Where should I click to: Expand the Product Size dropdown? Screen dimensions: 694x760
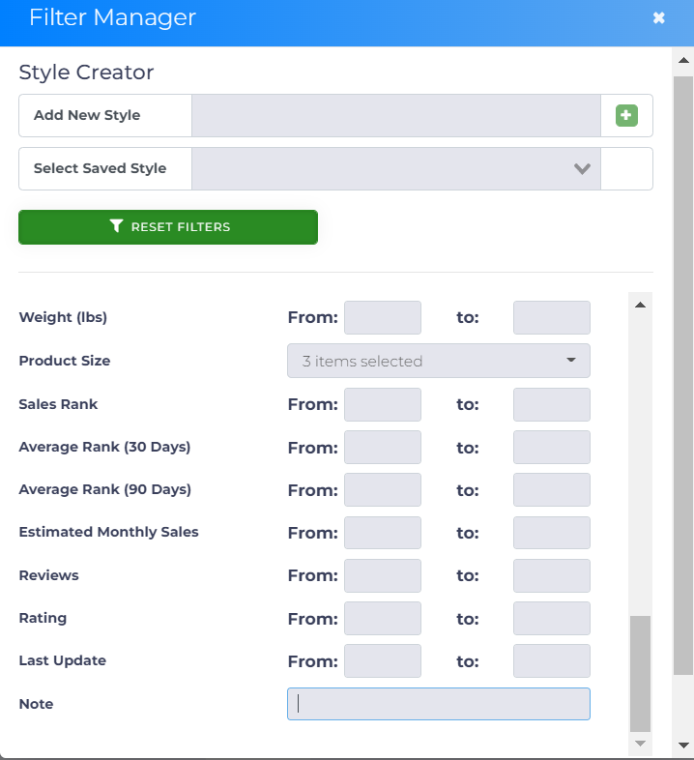point(438,361)
